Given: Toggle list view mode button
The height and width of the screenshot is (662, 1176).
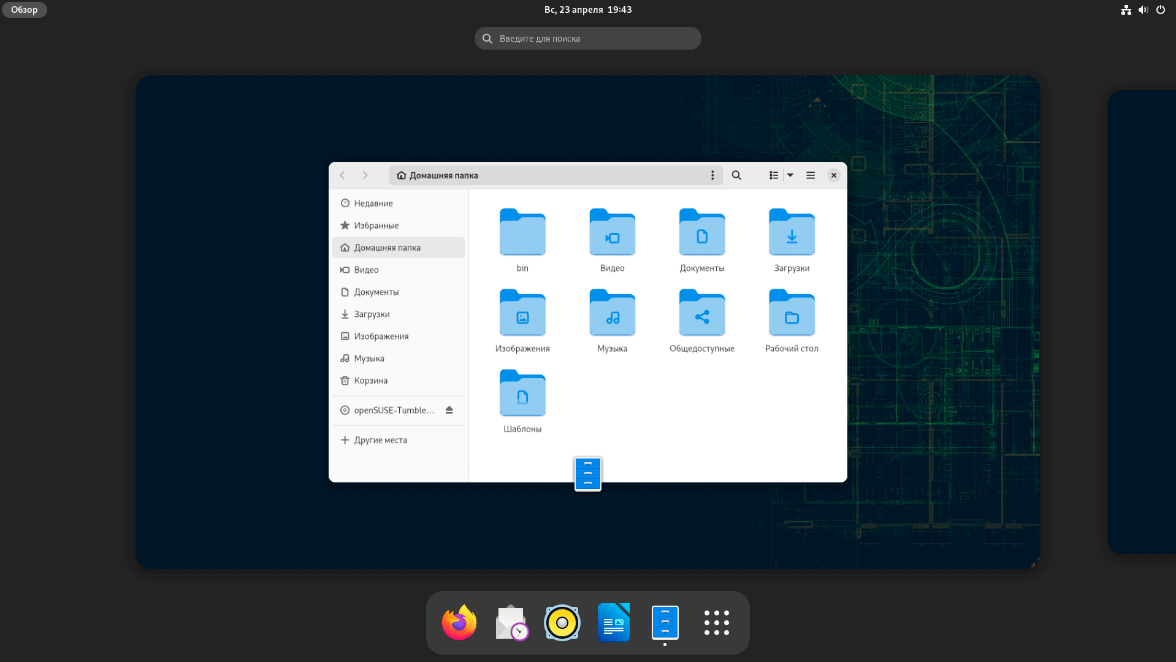Looking at the screenshot, I should tap(774, 175).
